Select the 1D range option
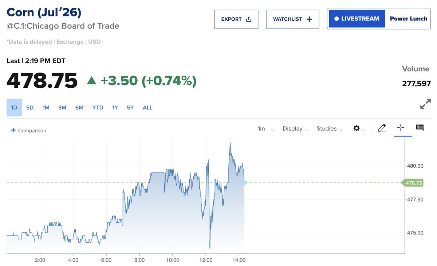The height and width of the screenshot is (266, 437). click(14, 108)
